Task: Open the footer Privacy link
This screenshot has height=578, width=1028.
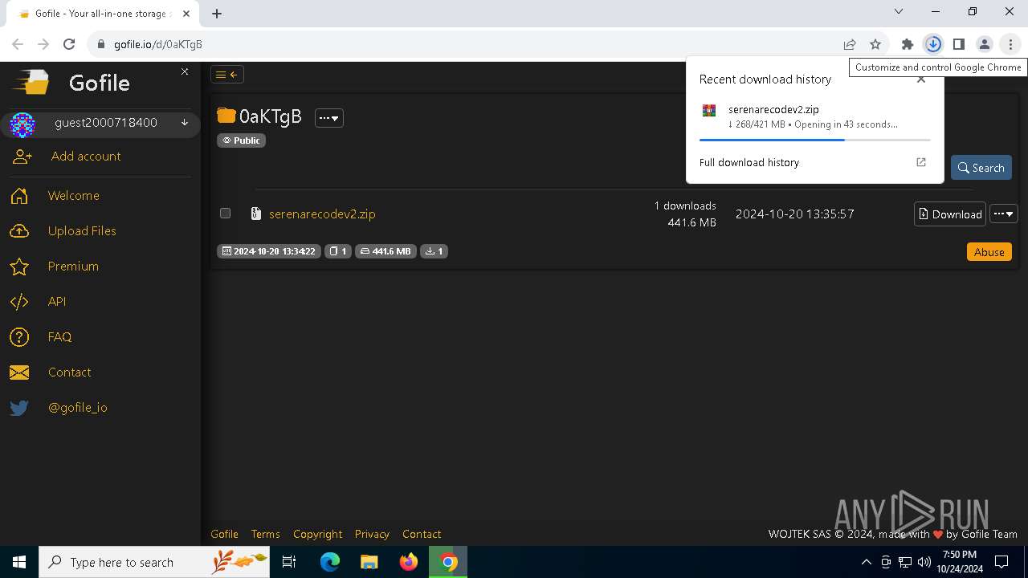Action: coord(372,534)
